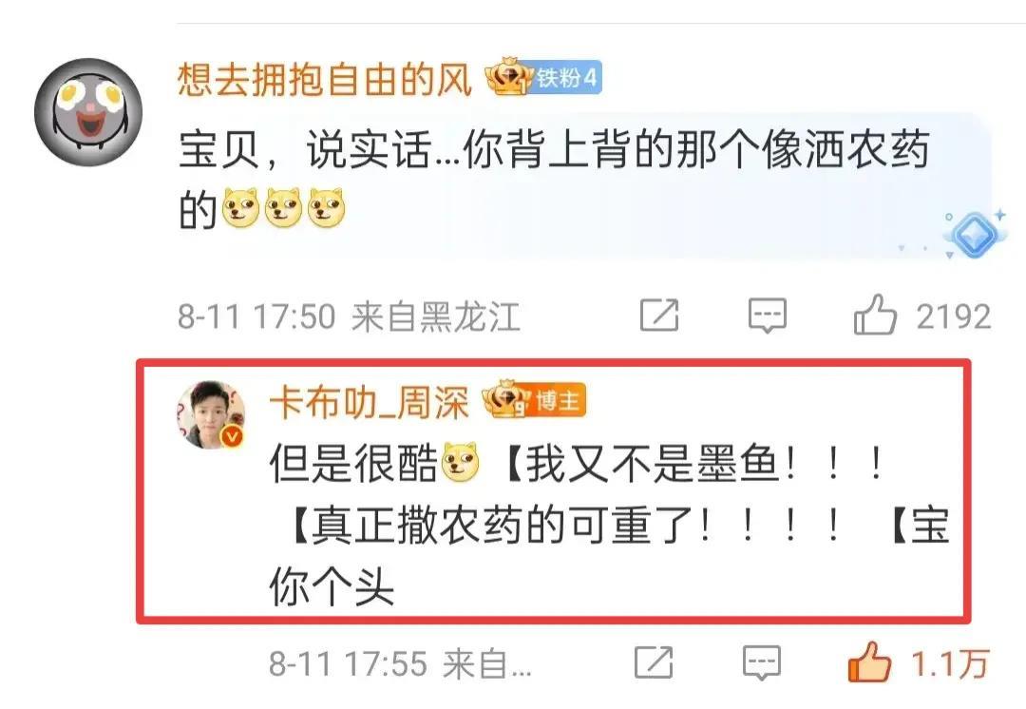Open username 卡布叻_周深
The width and height of the screenshot is (1026, 709).
pyautogui.click(x=369, y=402)
